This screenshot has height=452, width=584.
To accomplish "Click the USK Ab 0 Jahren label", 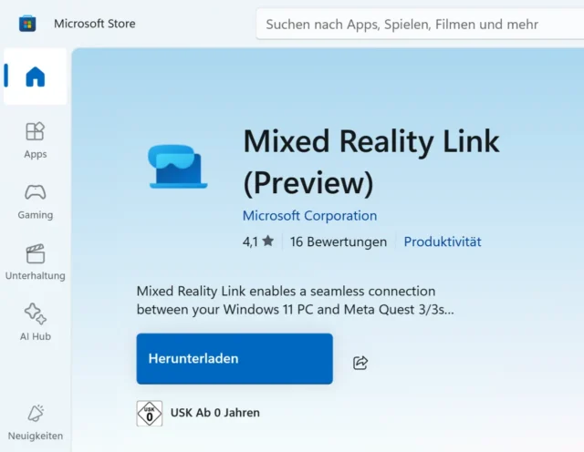I will (x=214, y=413).
